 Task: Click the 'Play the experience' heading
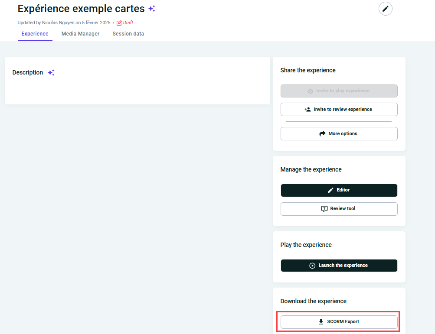(x=306, y=245)
